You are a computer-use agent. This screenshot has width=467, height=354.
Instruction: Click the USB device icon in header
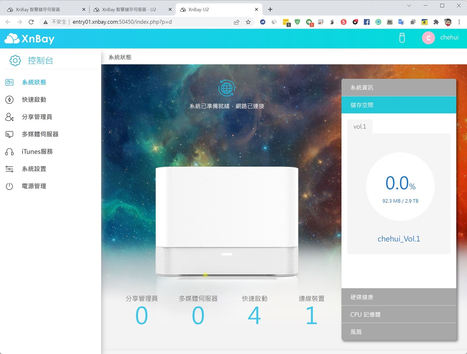pyautogui.click(x=402, y=38)
